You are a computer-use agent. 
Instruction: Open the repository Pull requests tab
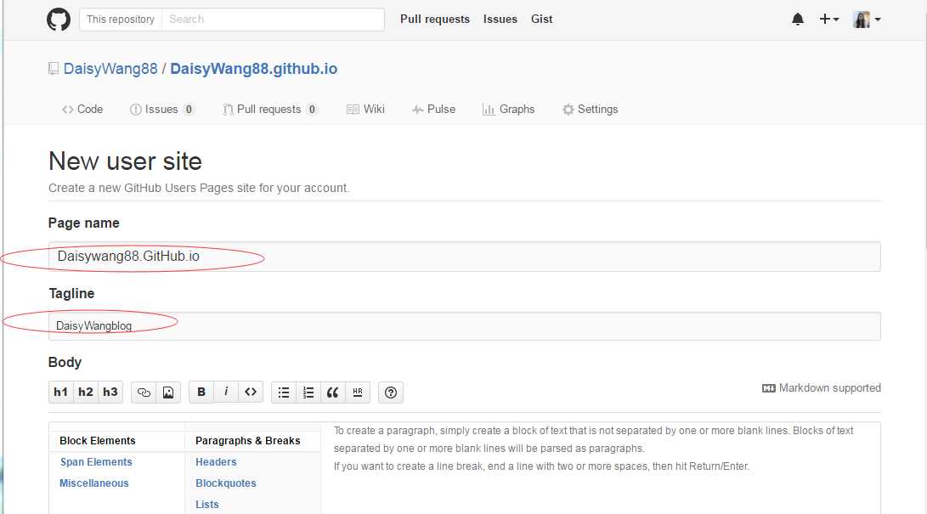(270, 110)
